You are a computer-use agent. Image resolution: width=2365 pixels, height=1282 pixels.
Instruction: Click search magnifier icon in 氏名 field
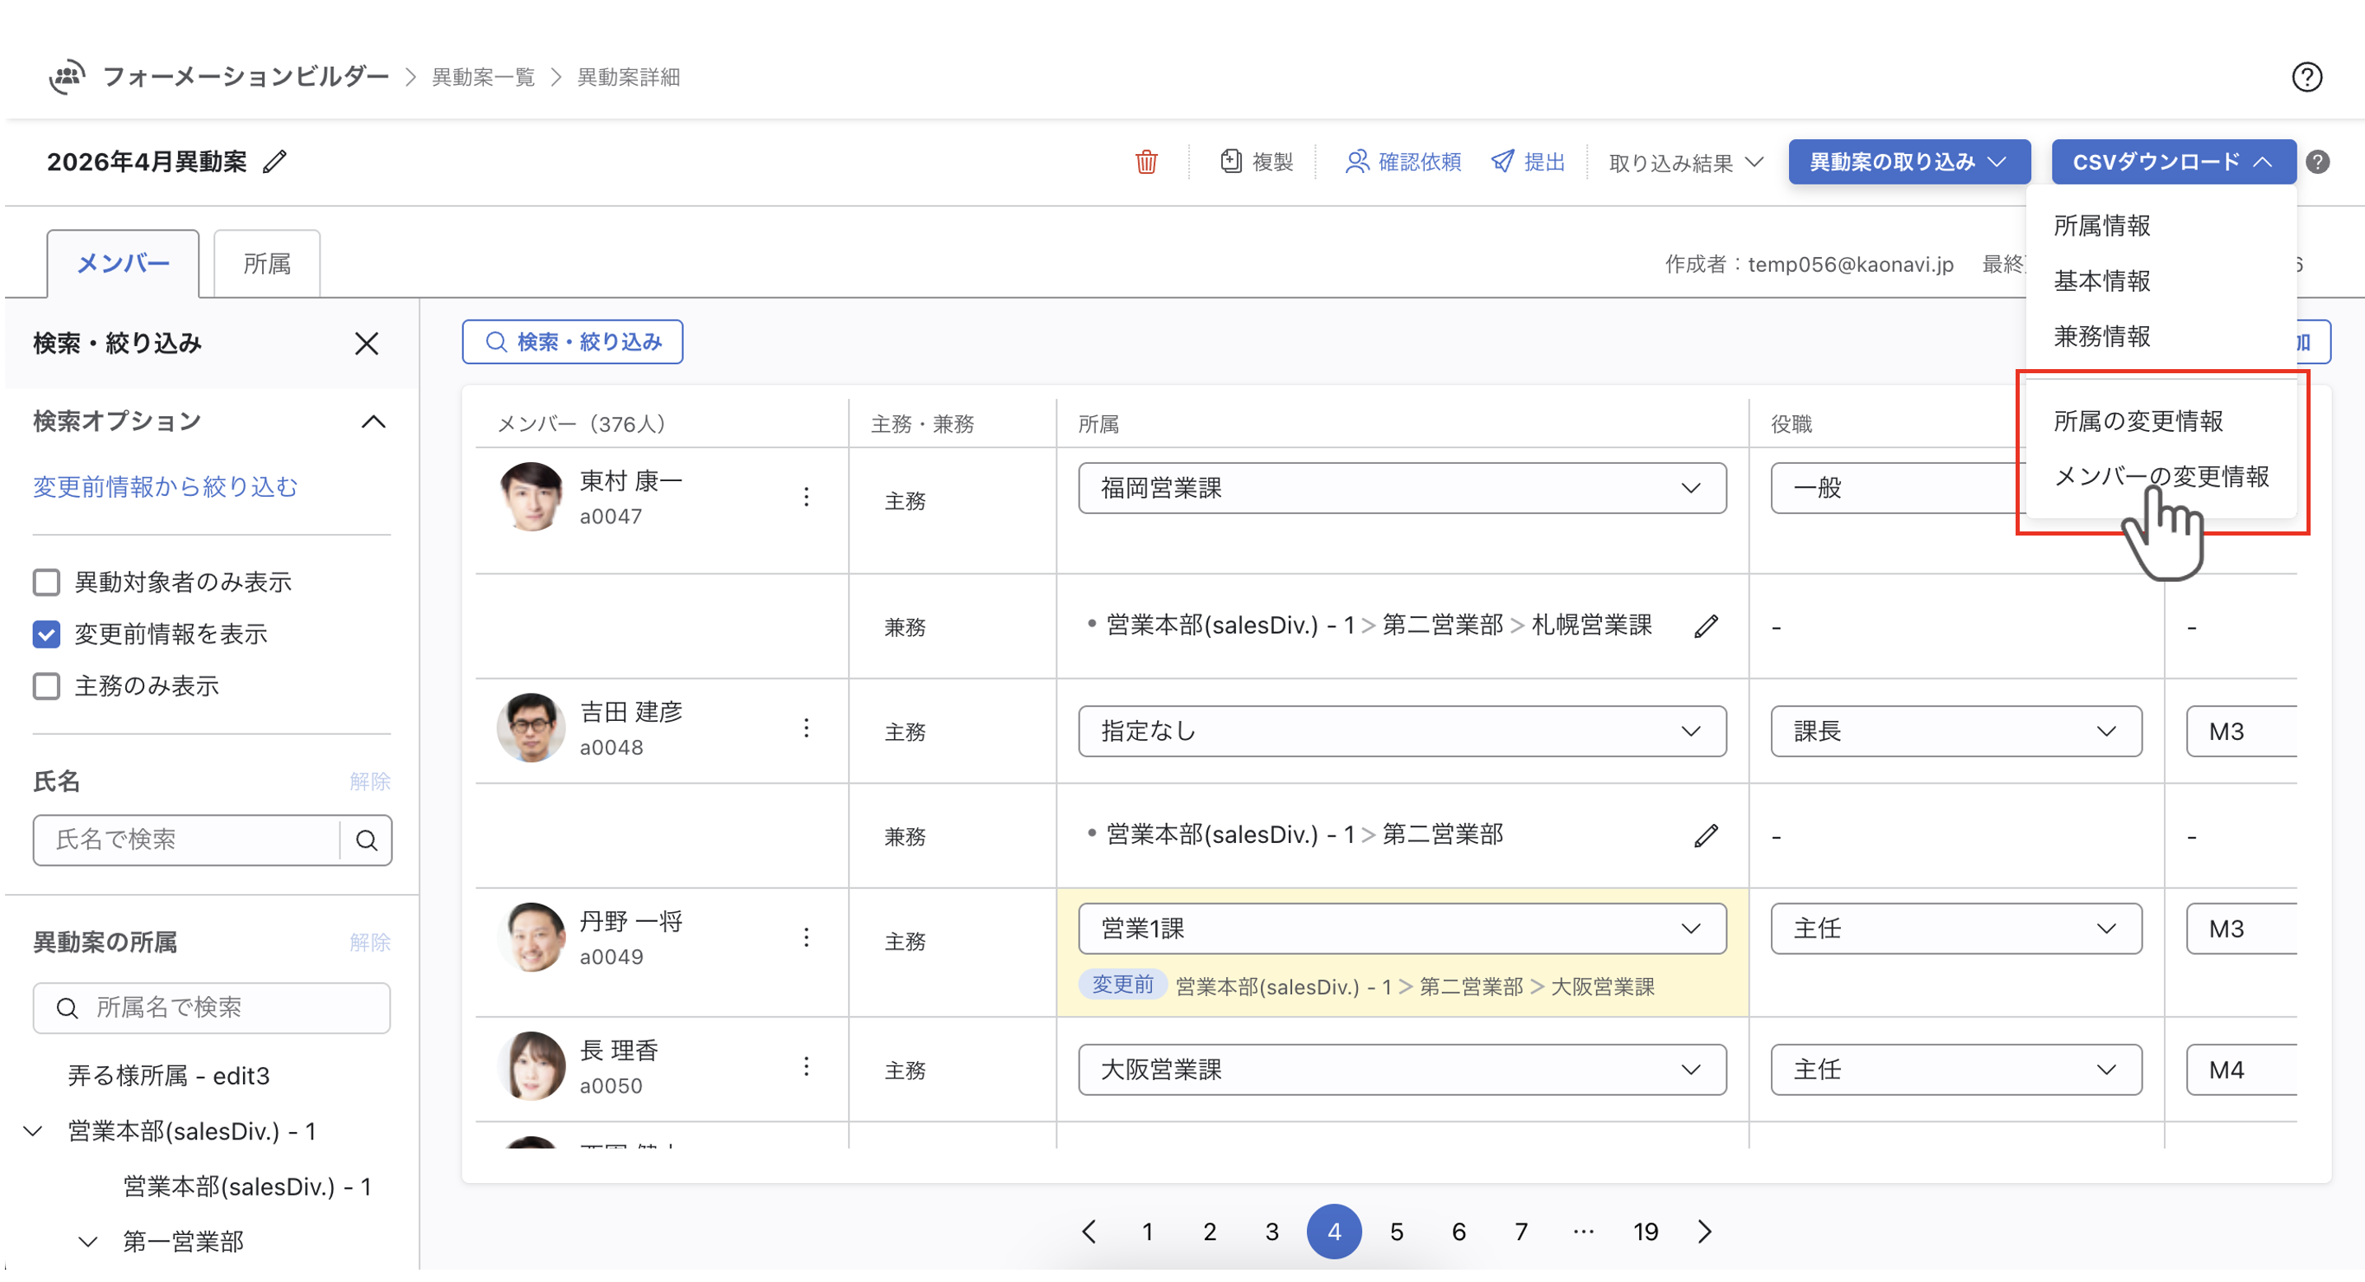[367, 840]
